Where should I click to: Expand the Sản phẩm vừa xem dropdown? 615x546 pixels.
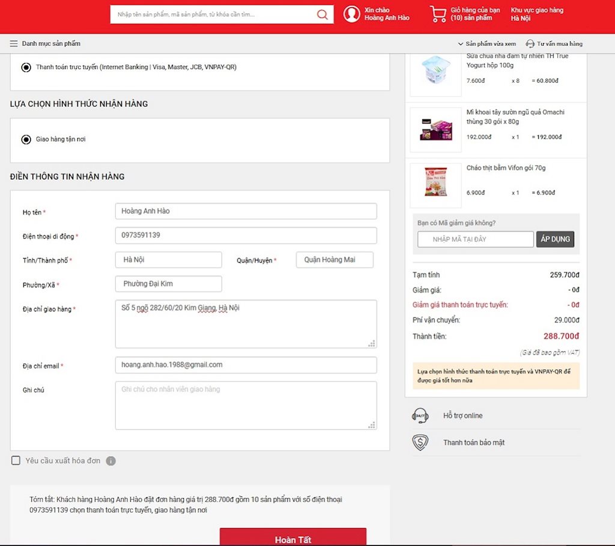point(486,44)
